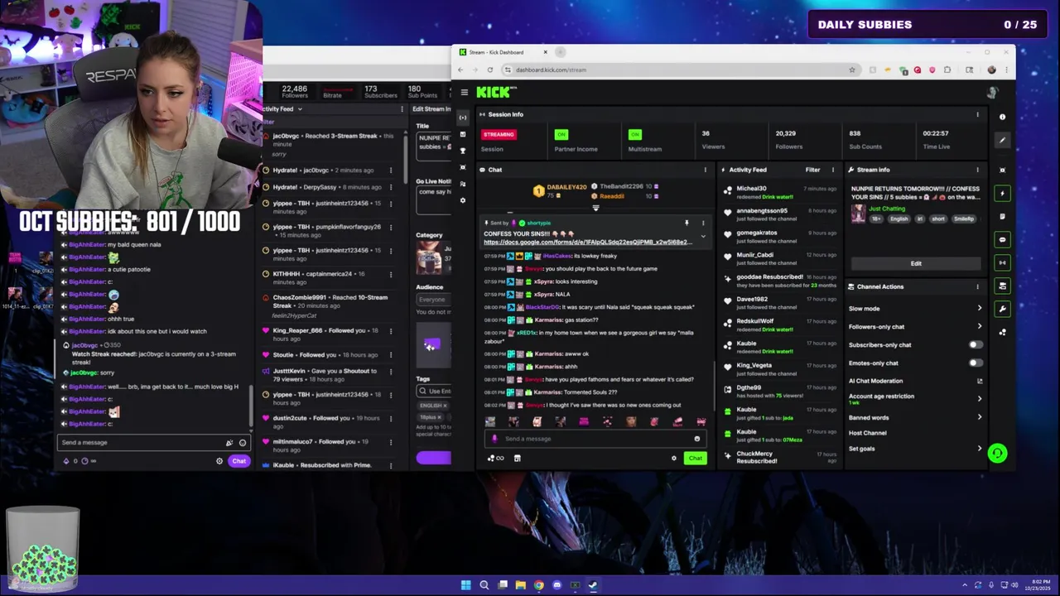1060x596 pixels.
Task: Open the Kick profile avatar menu
Action: pyautogui.click(x=992, y=92)
